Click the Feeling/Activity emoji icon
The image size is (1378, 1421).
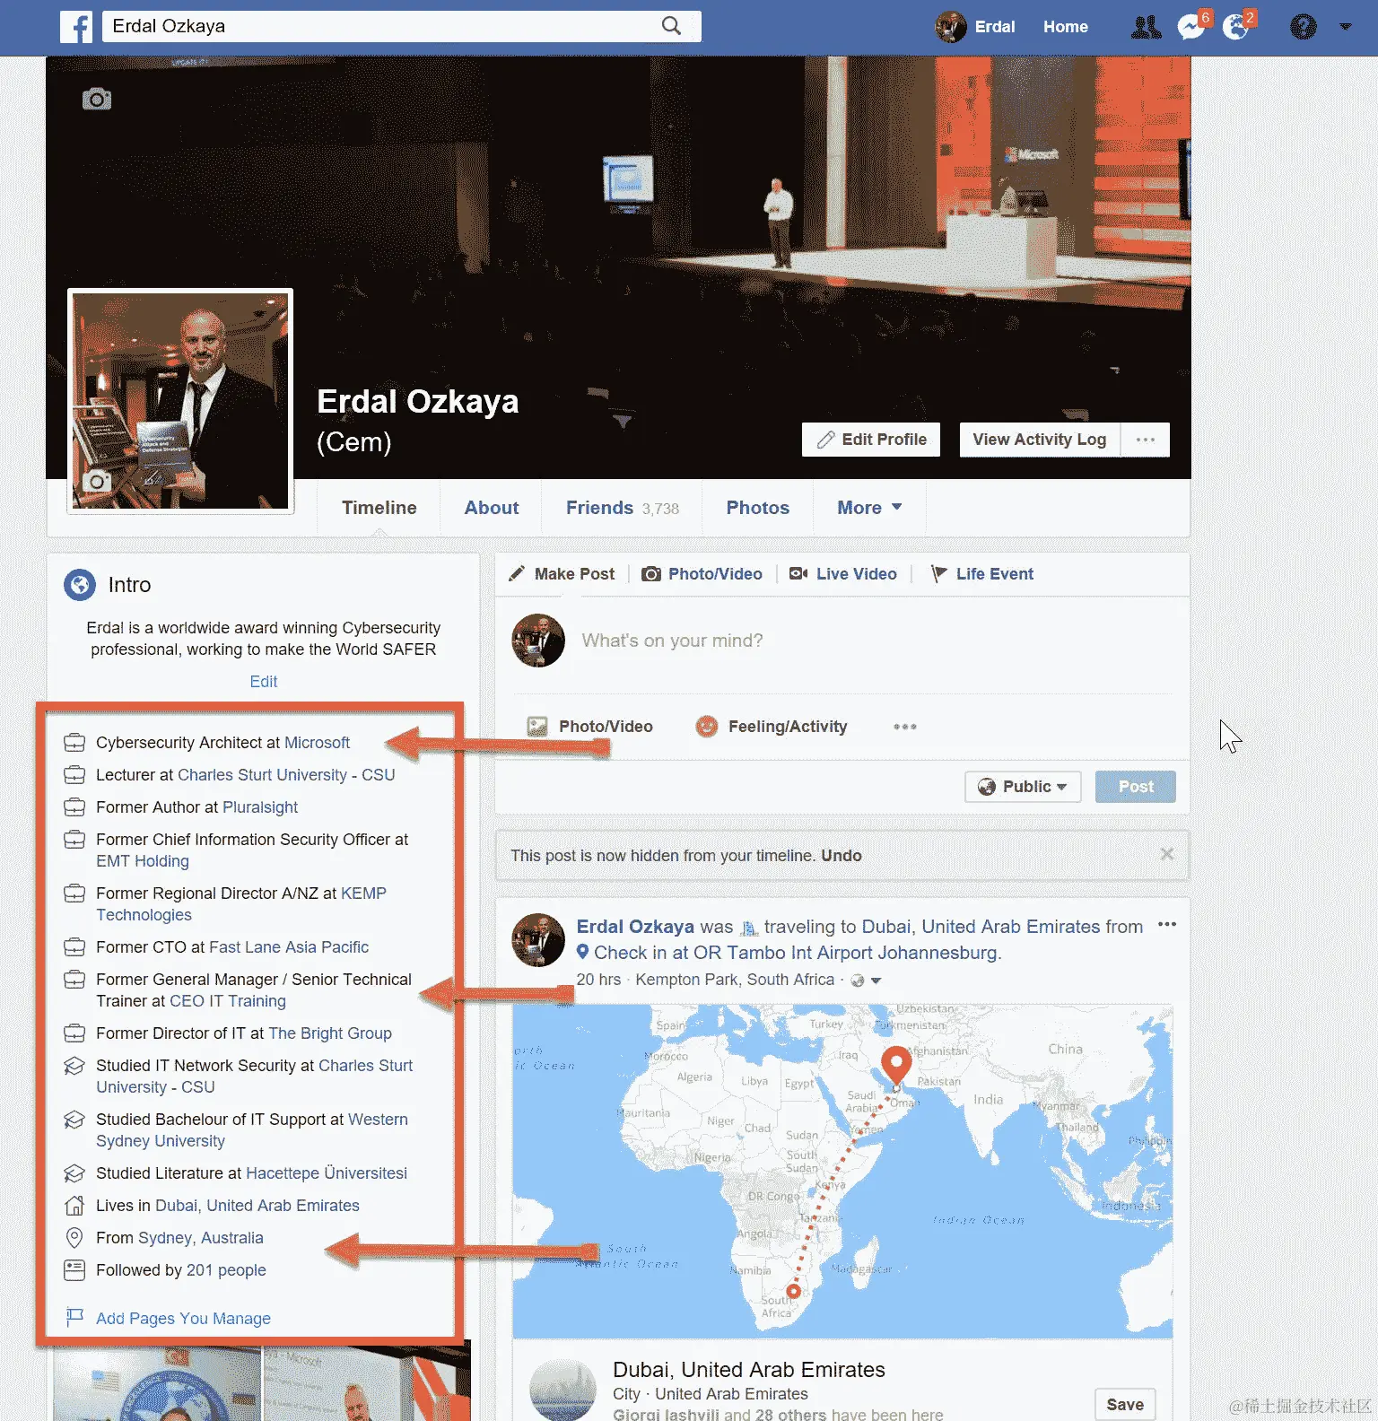coord(707,726)
